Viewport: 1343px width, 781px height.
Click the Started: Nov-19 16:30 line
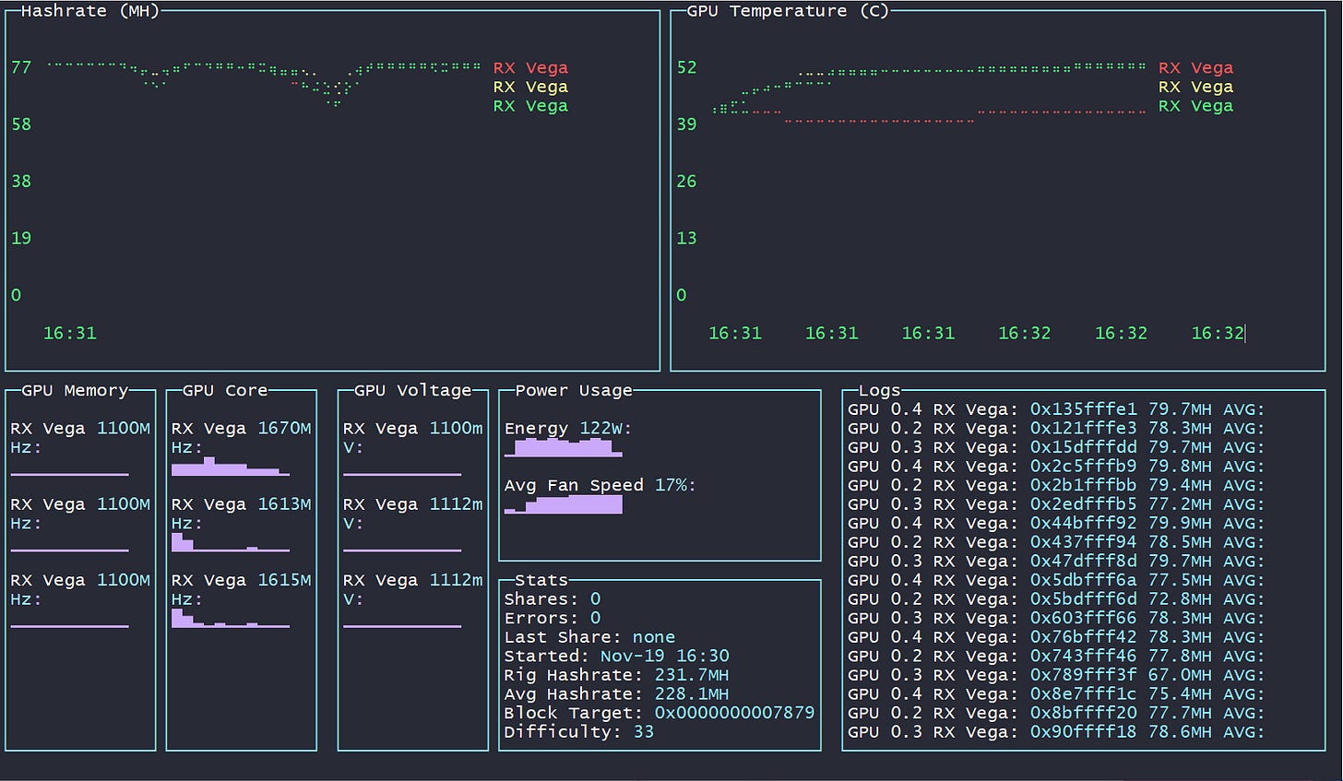click(x=617, y=656)
